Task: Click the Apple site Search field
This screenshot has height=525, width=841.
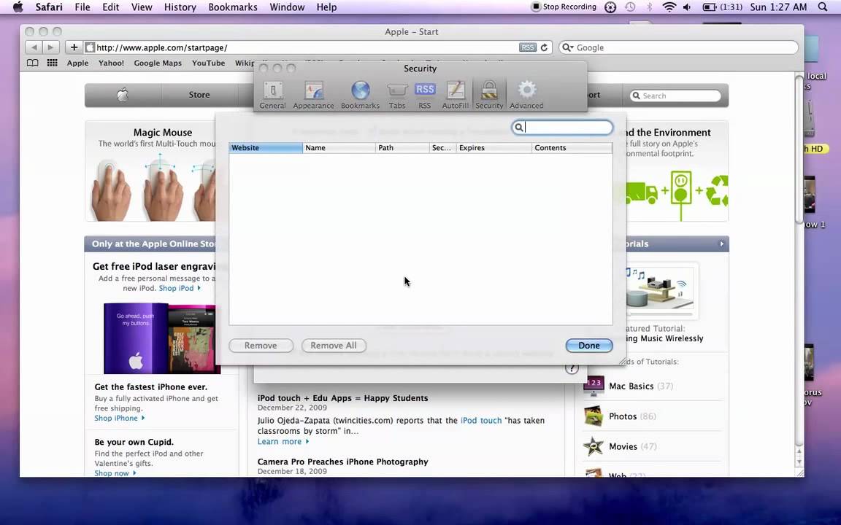Action: click(675, 96)
